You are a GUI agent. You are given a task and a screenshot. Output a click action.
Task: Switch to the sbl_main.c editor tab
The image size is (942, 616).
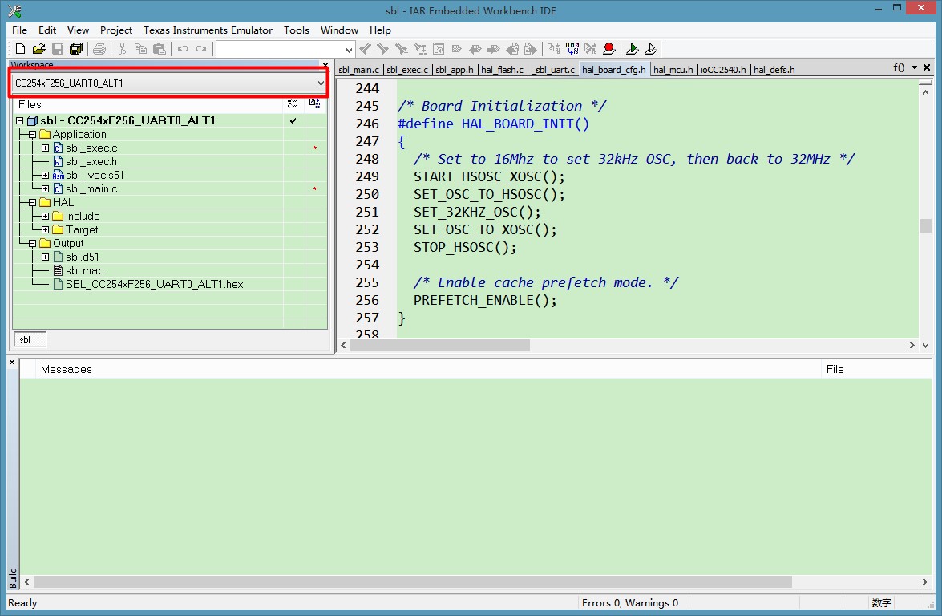[359, 70]
